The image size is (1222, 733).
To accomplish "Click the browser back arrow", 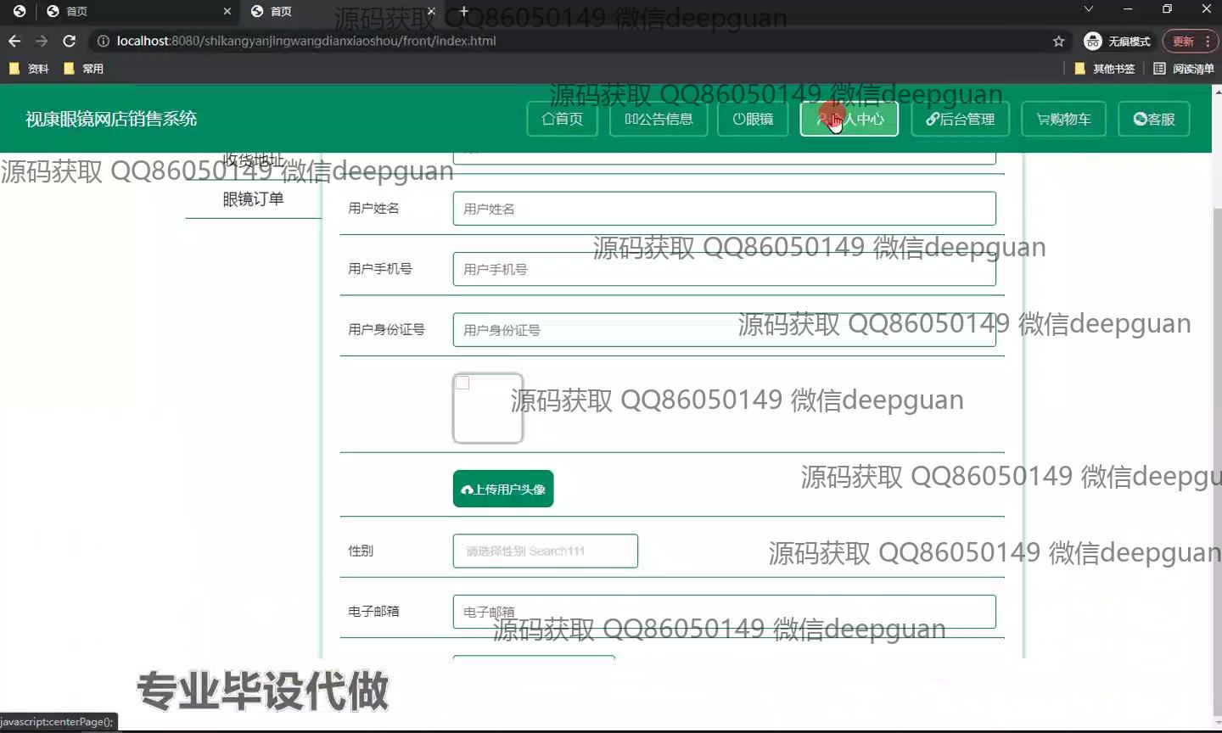I will [14, 41].
